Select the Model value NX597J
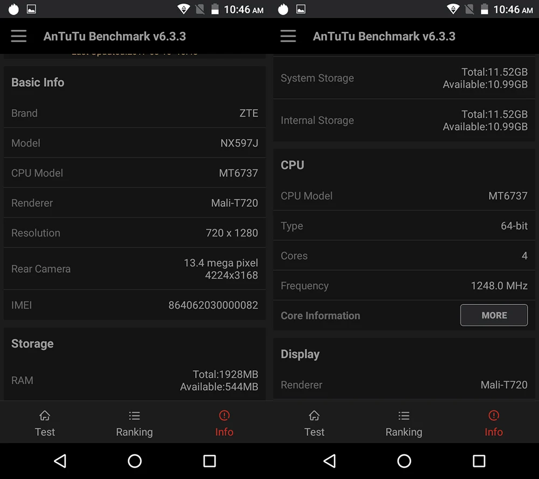 tap(239, 143)
